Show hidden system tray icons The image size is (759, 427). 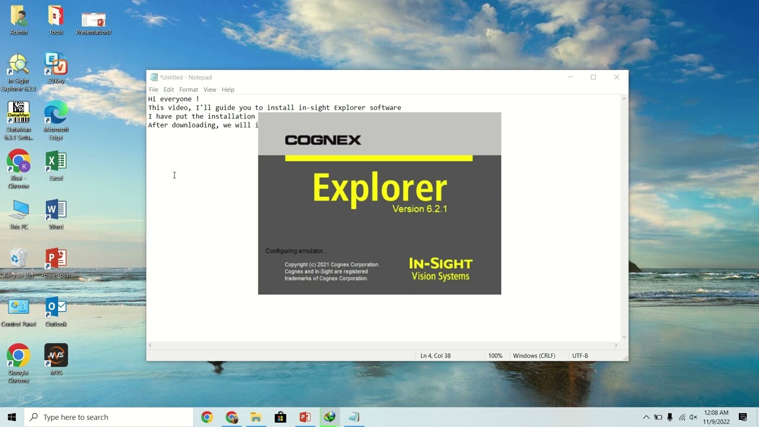pyautogui.click(x=646, y=417)
